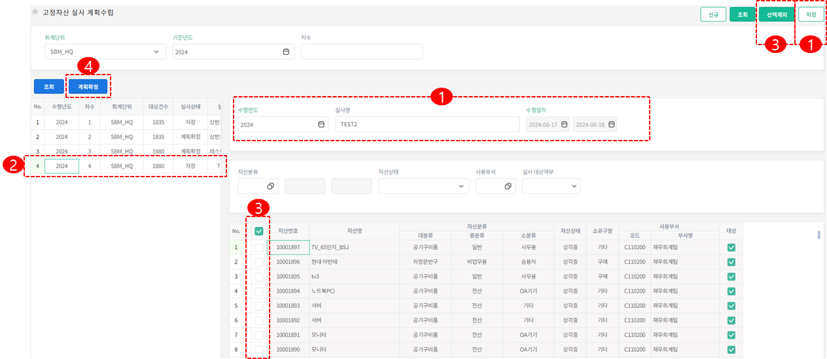Select plan row 2 with 계획확정 status
The width and height of the screenshot is (827, 359).
click(124, 137)
